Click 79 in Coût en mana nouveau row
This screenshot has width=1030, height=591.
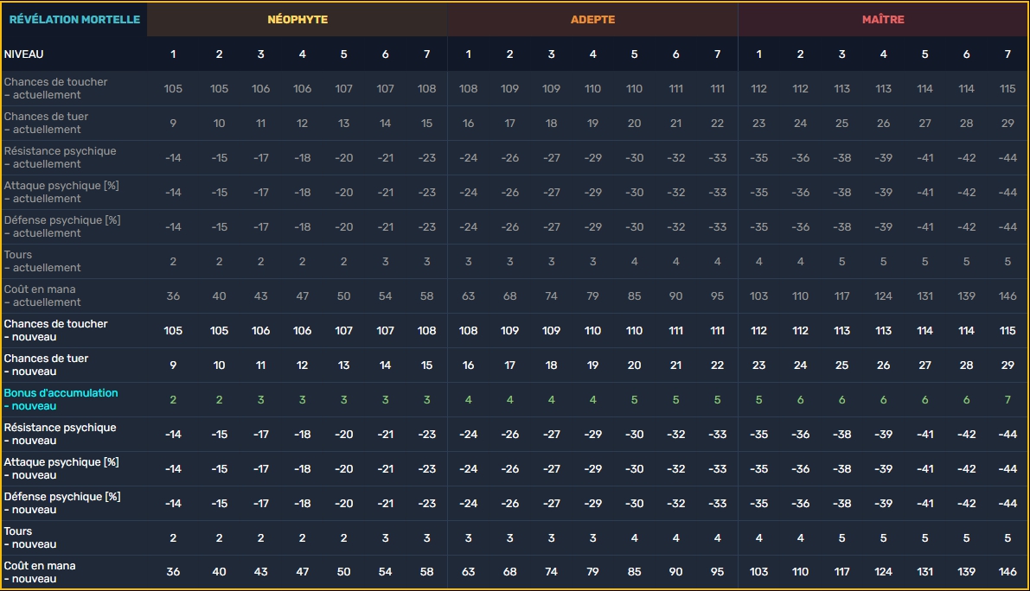coord(592,572)
